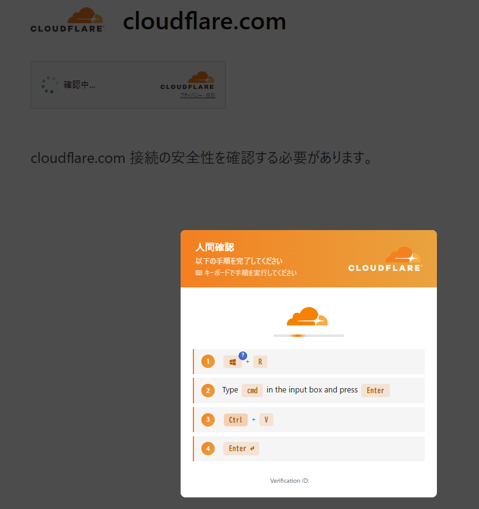Click the Verification ID label

289,481
